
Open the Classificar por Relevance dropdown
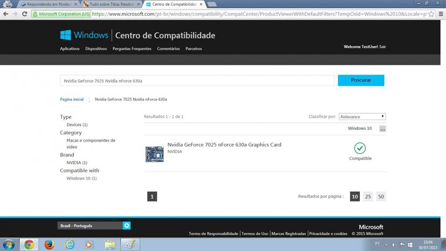pyautogui.click(x=362, y=117)
